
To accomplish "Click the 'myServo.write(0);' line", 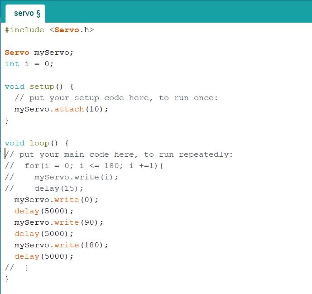I will pyautogui.click(x=56, y=200).
